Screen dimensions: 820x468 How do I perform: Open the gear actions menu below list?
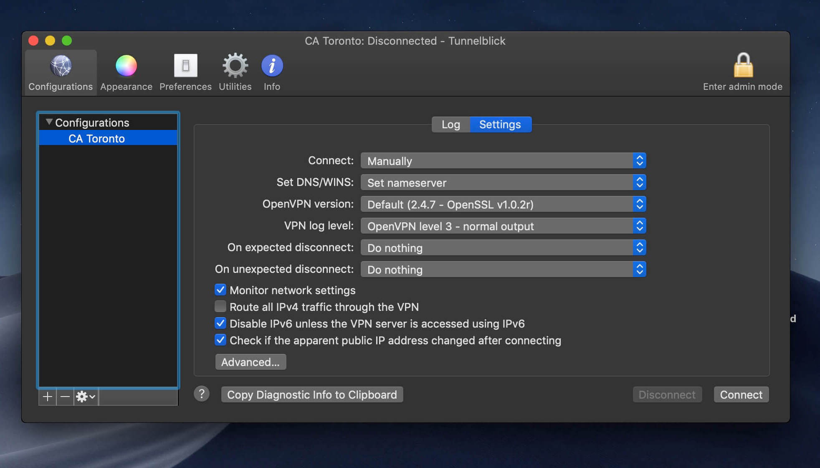point(86,396)
